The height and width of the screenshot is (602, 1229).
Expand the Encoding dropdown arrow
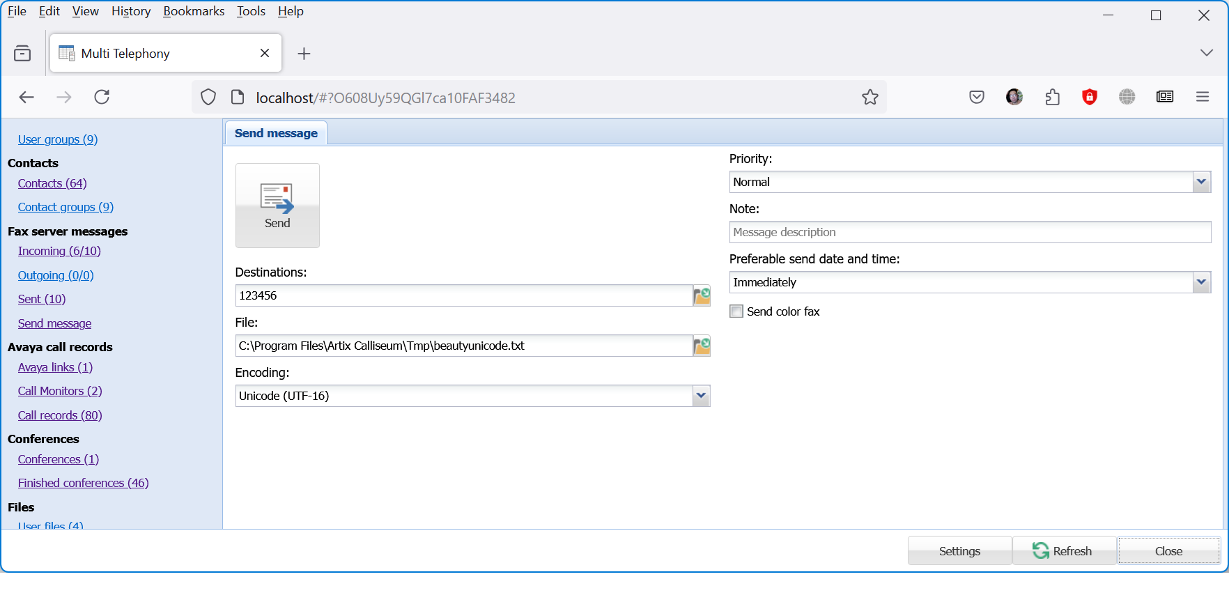click(701, 396)
